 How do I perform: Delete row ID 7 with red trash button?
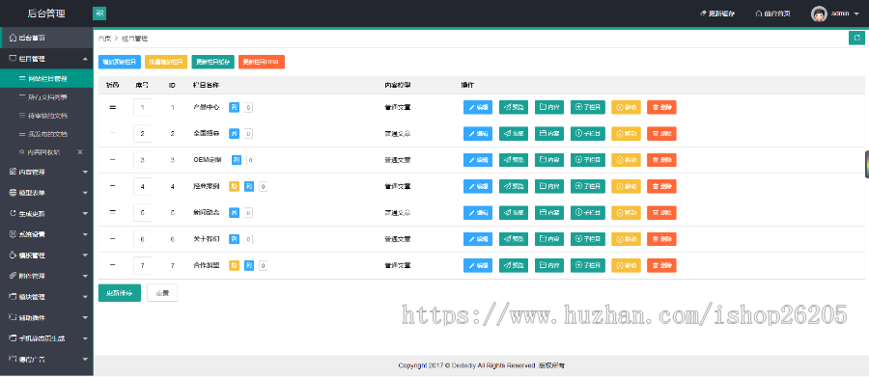click(661, 265)
